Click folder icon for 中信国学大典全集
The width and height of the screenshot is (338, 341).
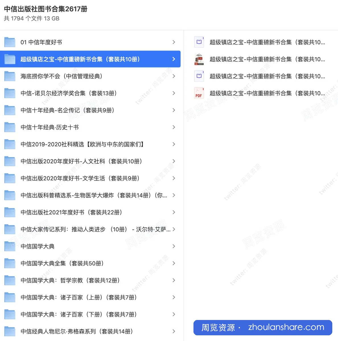coord(10,263)
